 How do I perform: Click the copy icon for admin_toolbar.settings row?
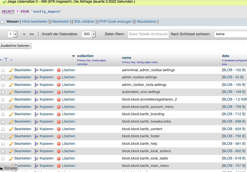pos(36,77)
